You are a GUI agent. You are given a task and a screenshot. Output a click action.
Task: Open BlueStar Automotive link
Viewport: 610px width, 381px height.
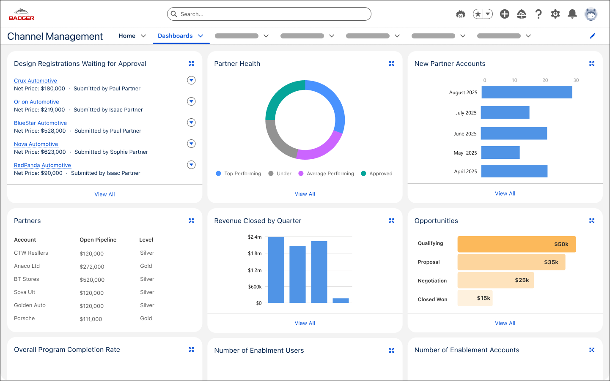(x=40, y=123)
